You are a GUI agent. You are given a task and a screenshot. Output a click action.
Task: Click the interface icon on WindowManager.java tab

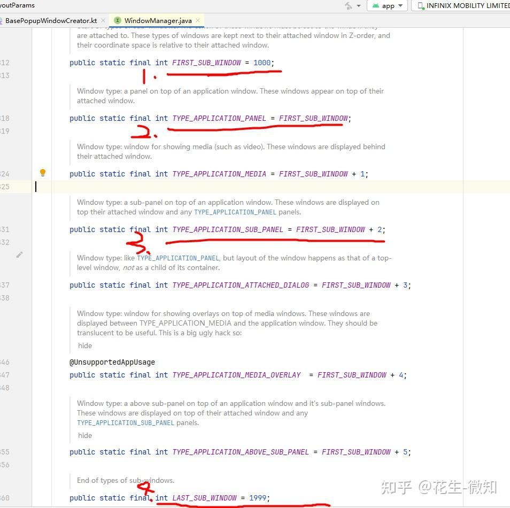click(x=118, y=20)
